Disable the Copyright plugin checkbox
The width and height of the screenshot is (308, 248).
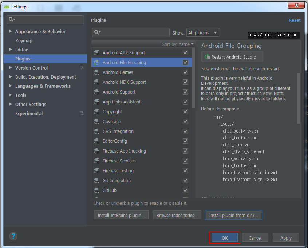tap(185, 112)
